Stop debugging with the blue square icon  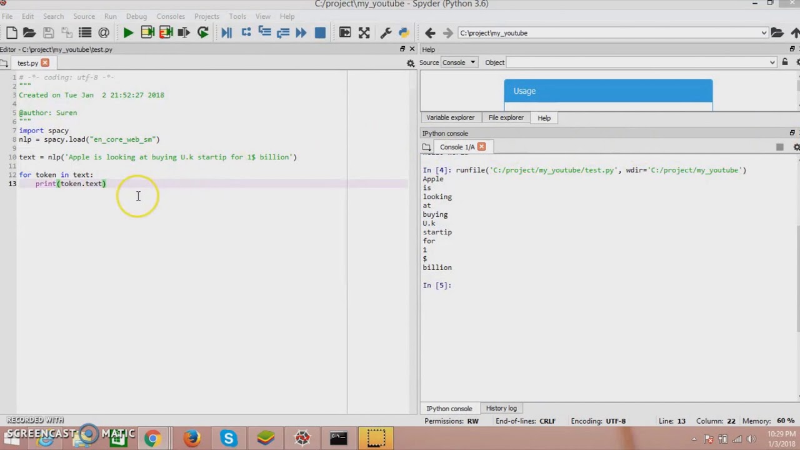(320, 32)
